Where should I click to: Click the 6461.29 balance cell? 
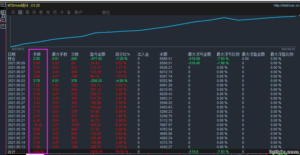pyautogui.click(x=166, y=85)
